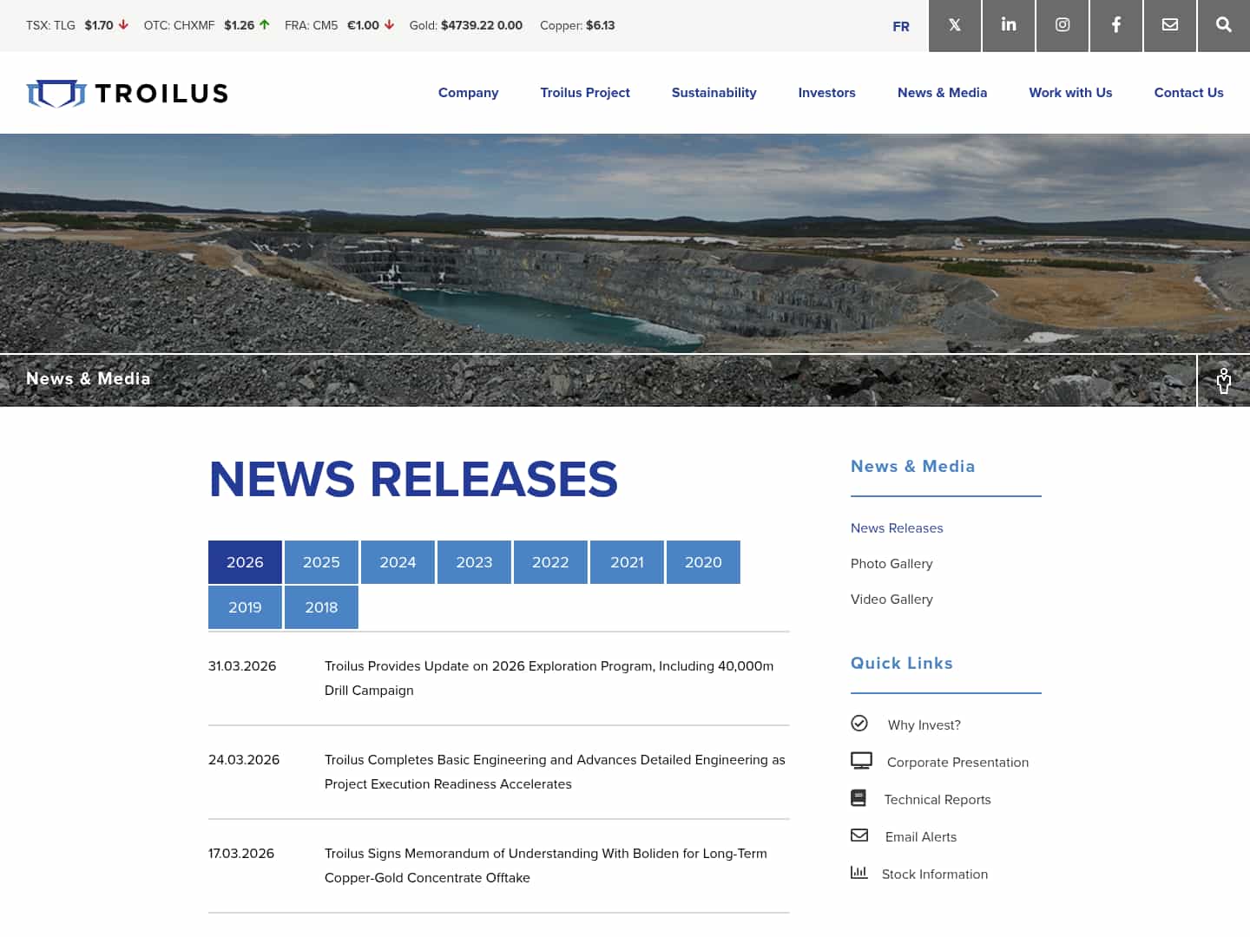Image resolution: width=1250 pixels, height=937 pixels.
Task: Select the 2024 news releases tab
Action: [398, 562]
